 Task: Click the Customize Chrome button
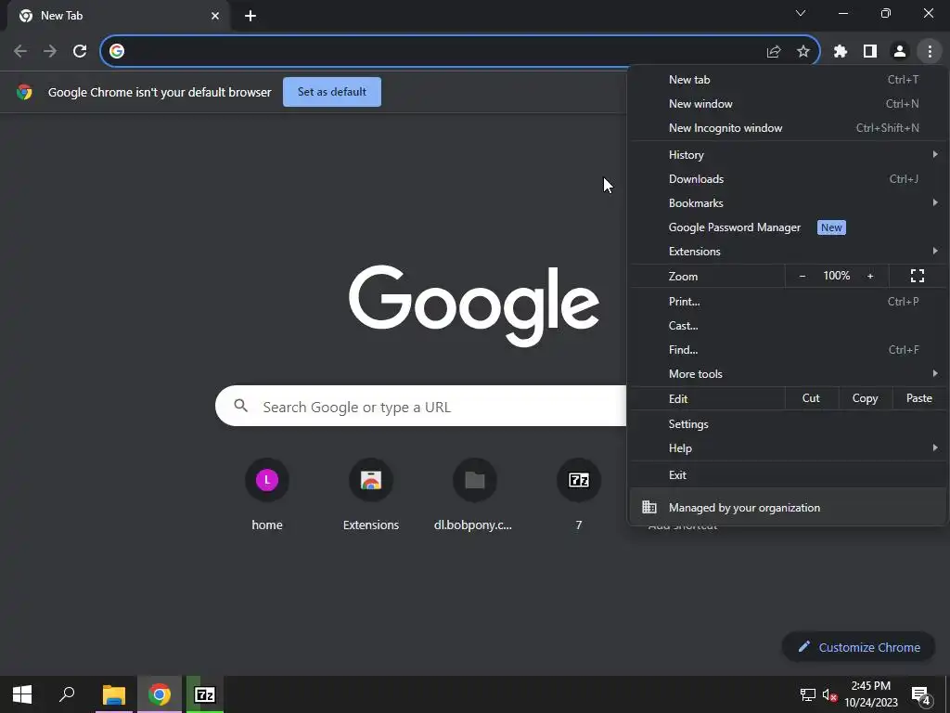click(x=858, y=647)
